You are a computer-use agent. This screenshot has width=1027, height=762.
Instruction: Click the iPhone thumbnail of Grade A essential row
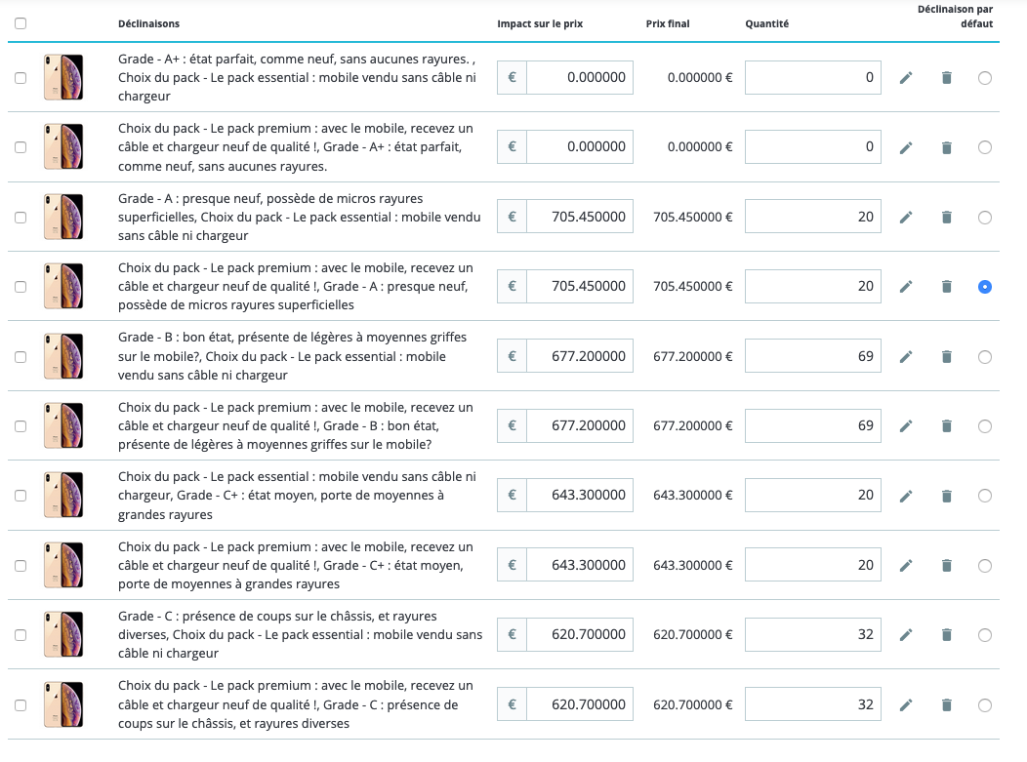click(62, 218)
